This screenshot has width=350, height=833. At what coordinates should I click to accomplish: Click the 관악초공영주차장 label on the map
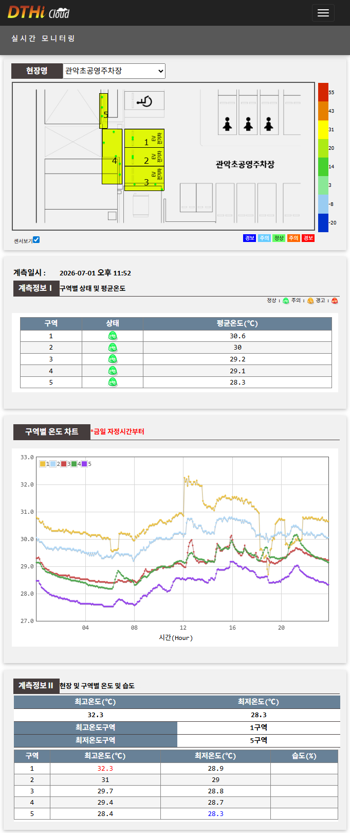pyautogui.click(x=245, y=164)
